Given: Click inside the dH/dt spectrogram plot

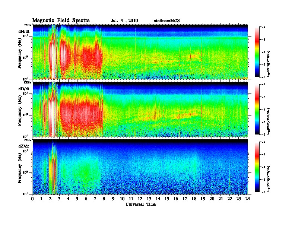Looking at the screenshot, I should tap(140, 52).
